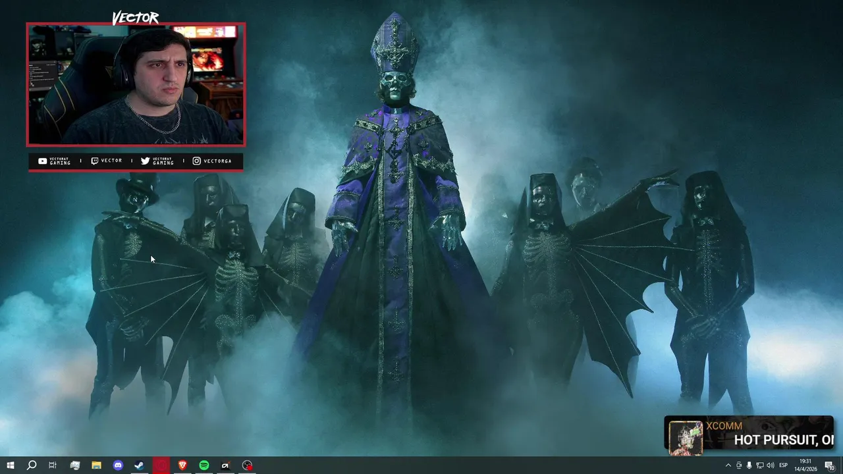This screenshot has height=474, width=843.
Task: Open volume speaker tray icon
Action: (x=771, y=465)
